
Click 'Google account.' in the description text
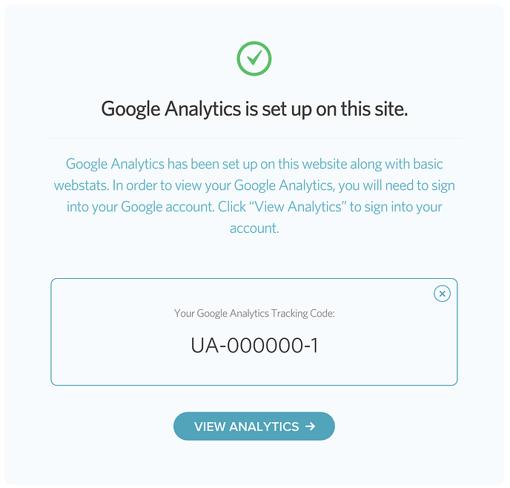[168, 207]
